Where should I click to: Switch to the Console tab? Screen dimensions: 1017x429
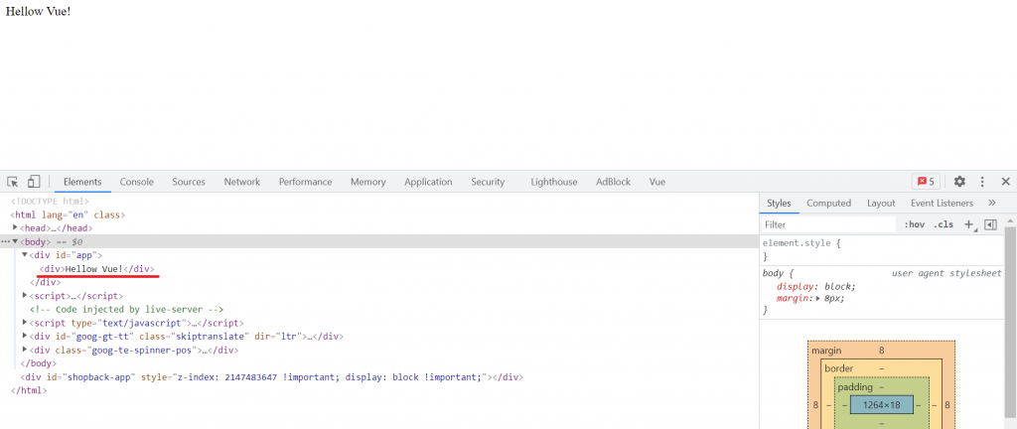pos(137,182)
